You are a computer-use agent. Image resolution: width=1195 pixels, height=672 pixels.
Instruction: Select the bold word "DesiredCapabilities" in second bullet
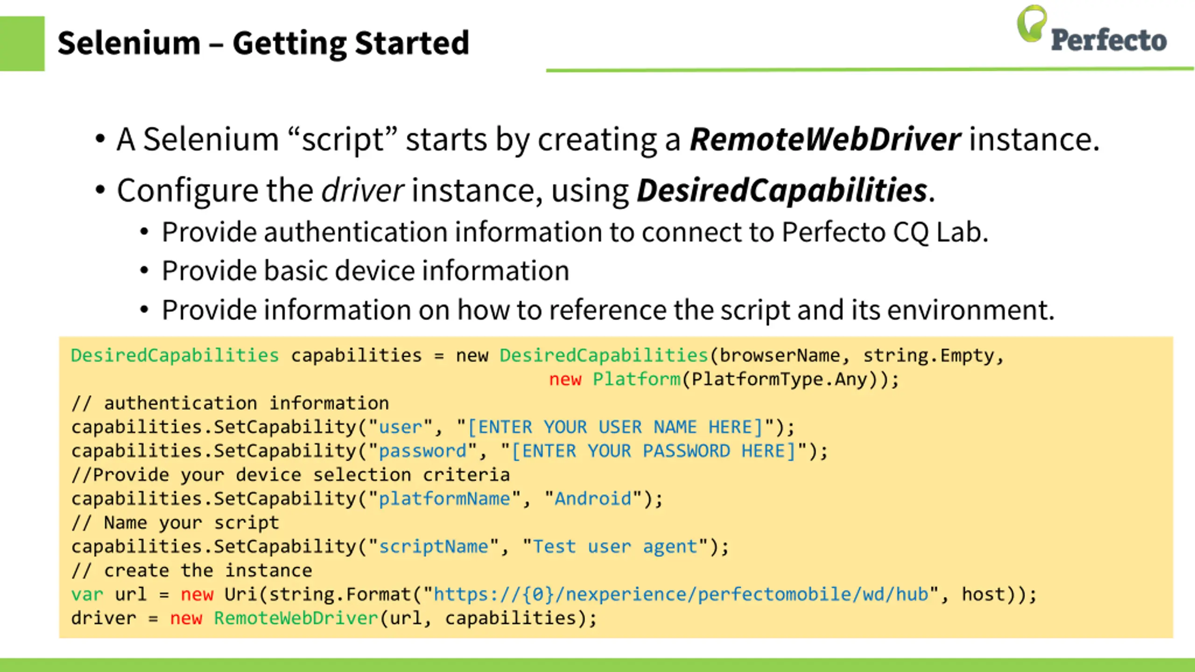(x=782, y=190)
